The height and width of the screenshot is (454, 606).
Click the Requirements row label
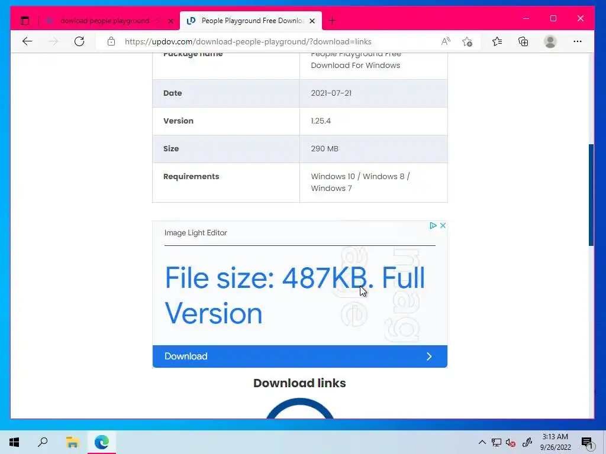pos(191,176)
